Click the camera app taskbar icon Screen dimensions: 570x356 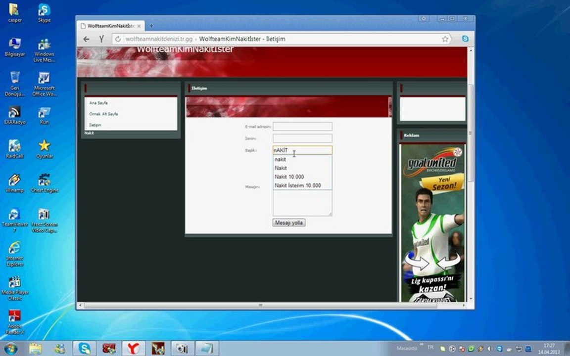click(182, 349)
